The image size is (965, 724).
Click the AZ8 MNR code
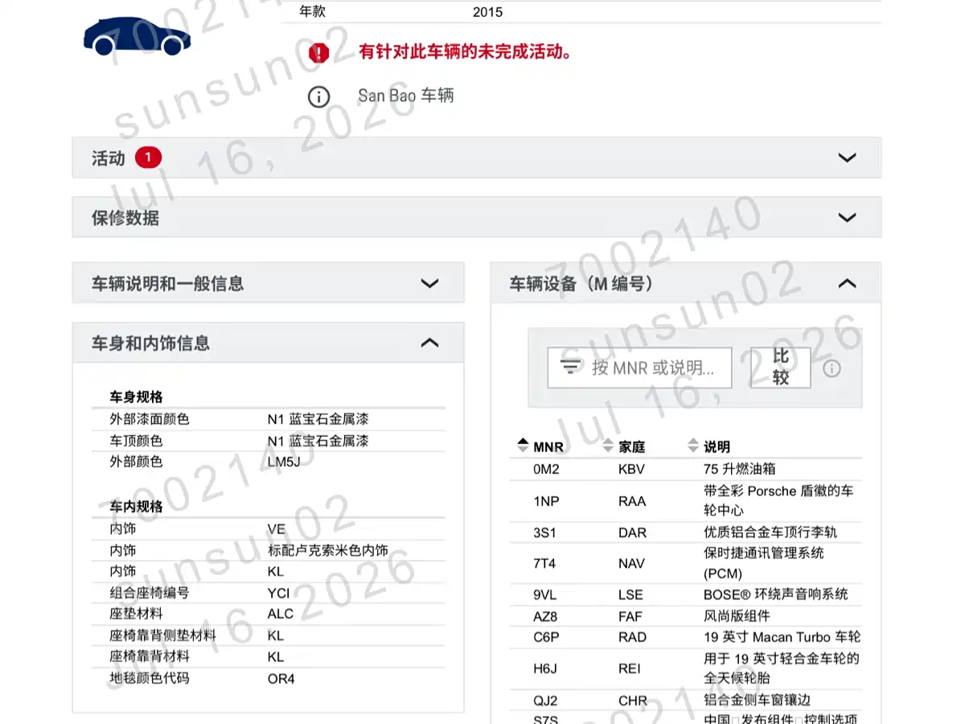(545, 616)
